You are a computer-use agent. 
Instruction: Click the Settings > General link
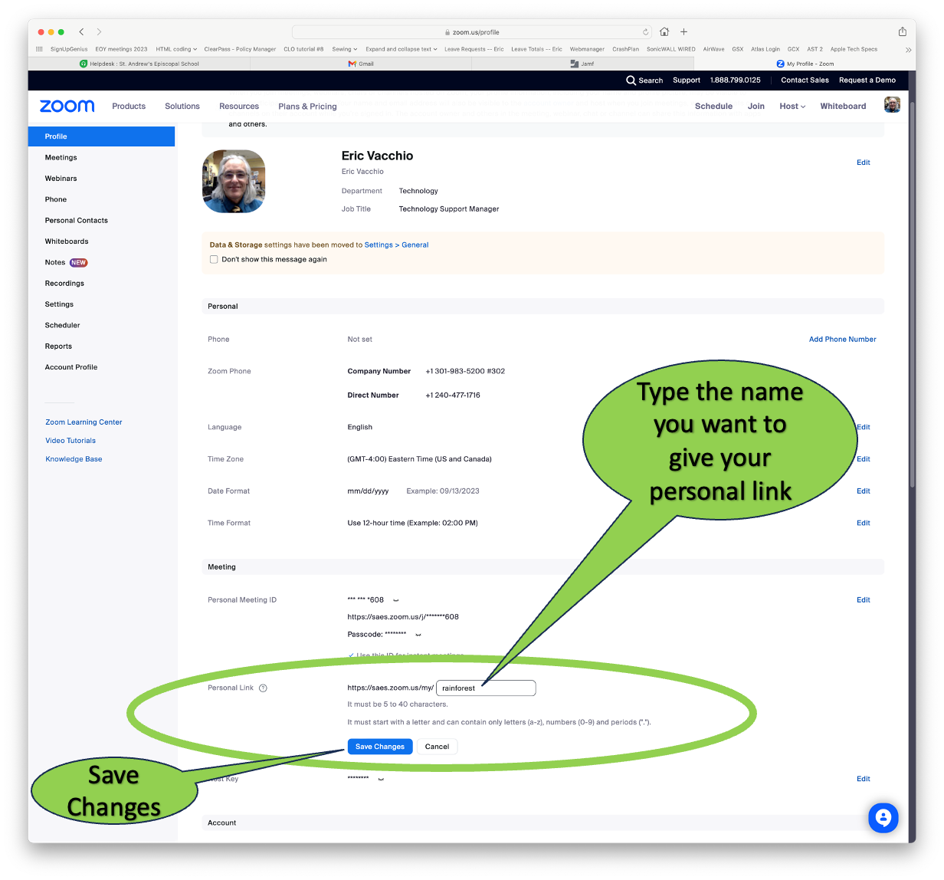pos(396,245)
